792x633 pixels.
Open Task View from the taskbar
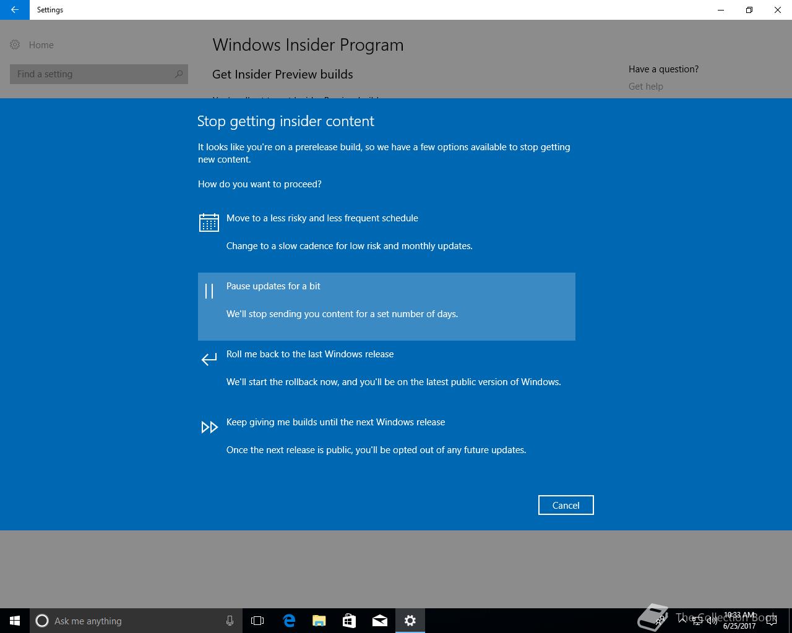click(257, 621)
